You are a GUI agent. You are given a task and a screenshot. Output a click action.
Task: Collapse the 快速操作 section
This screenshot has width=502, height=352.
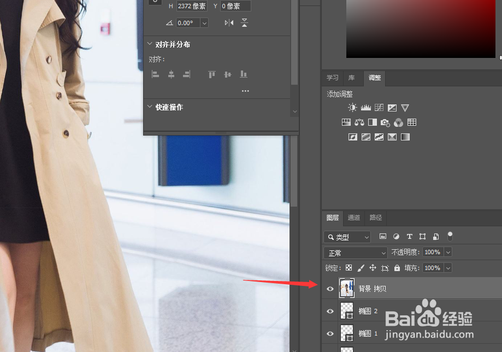tap(150, 107)
